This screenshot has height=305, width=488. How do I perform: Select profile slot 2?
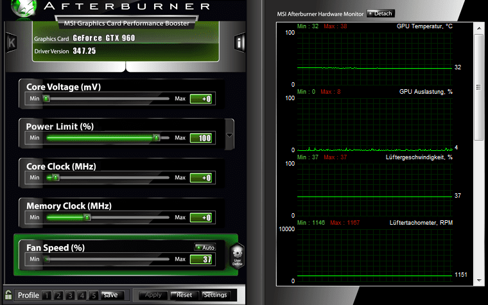point(58,295)
